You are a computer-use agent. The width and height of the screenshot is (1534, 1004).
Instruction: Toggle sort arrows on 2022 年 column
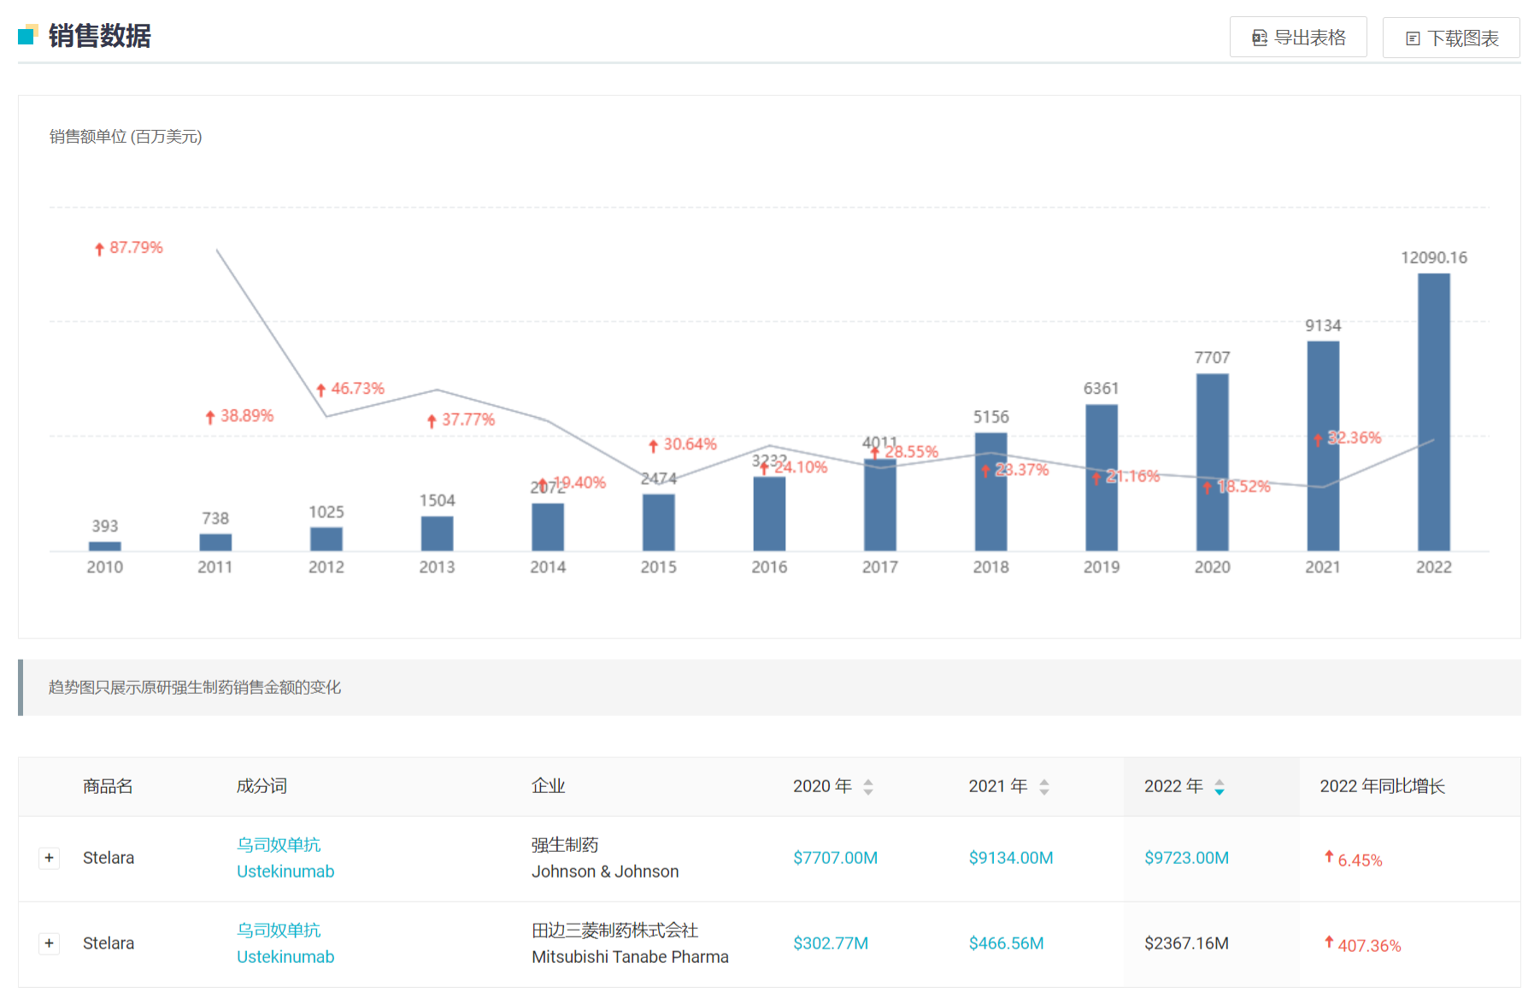(1219, 787)
